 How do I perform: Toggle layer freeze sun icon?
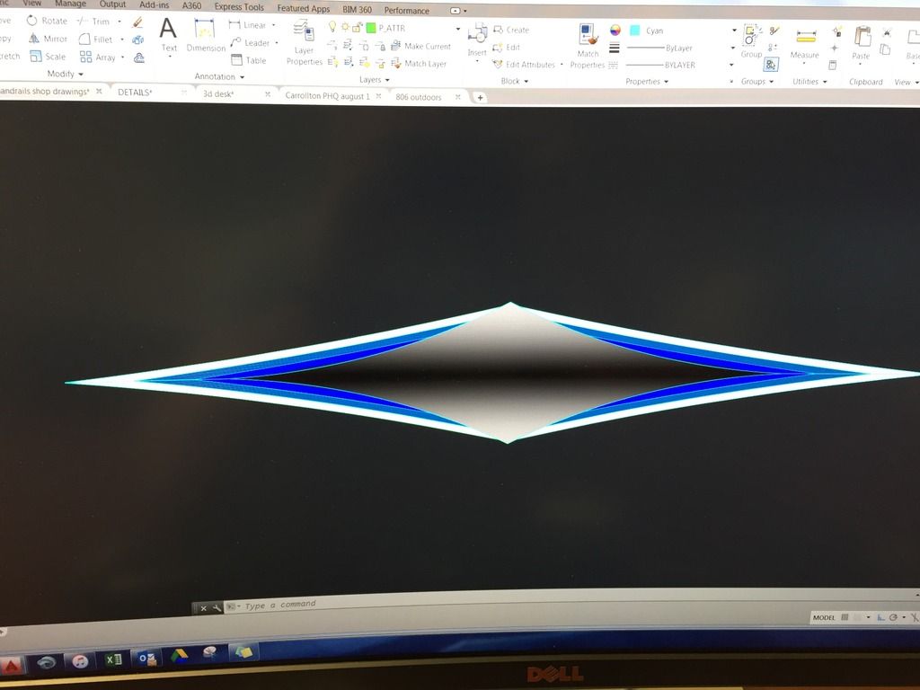point(344,28)
